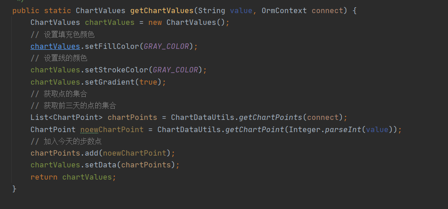448x209 pixels.
Task: Click the closing brace of the method
Action: [15, 189]
